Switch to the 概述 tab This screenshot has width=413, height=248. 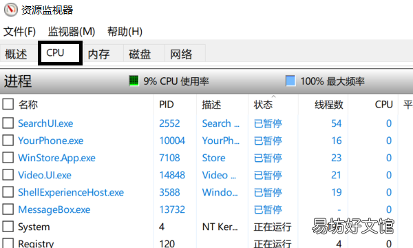point(16,54)
